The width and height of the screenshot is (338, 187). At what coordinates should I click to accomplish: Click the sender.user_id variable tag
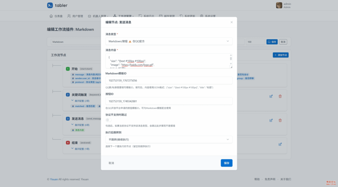coord(86,78)
